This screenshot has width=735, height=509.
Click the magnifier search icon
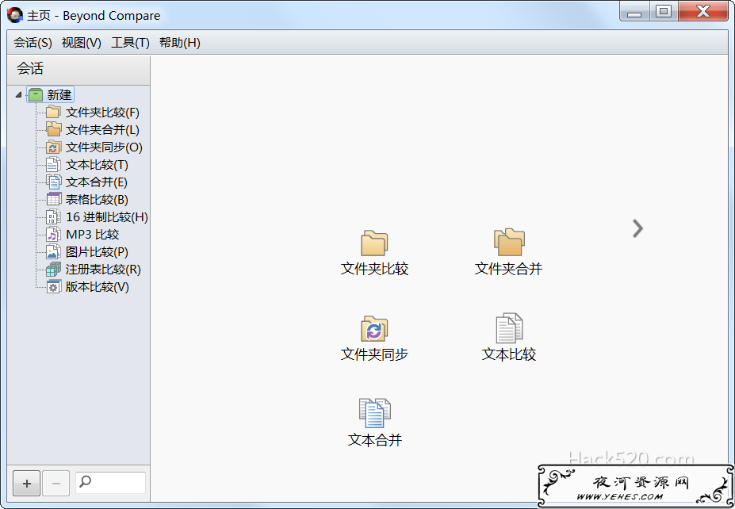point(86,481)
